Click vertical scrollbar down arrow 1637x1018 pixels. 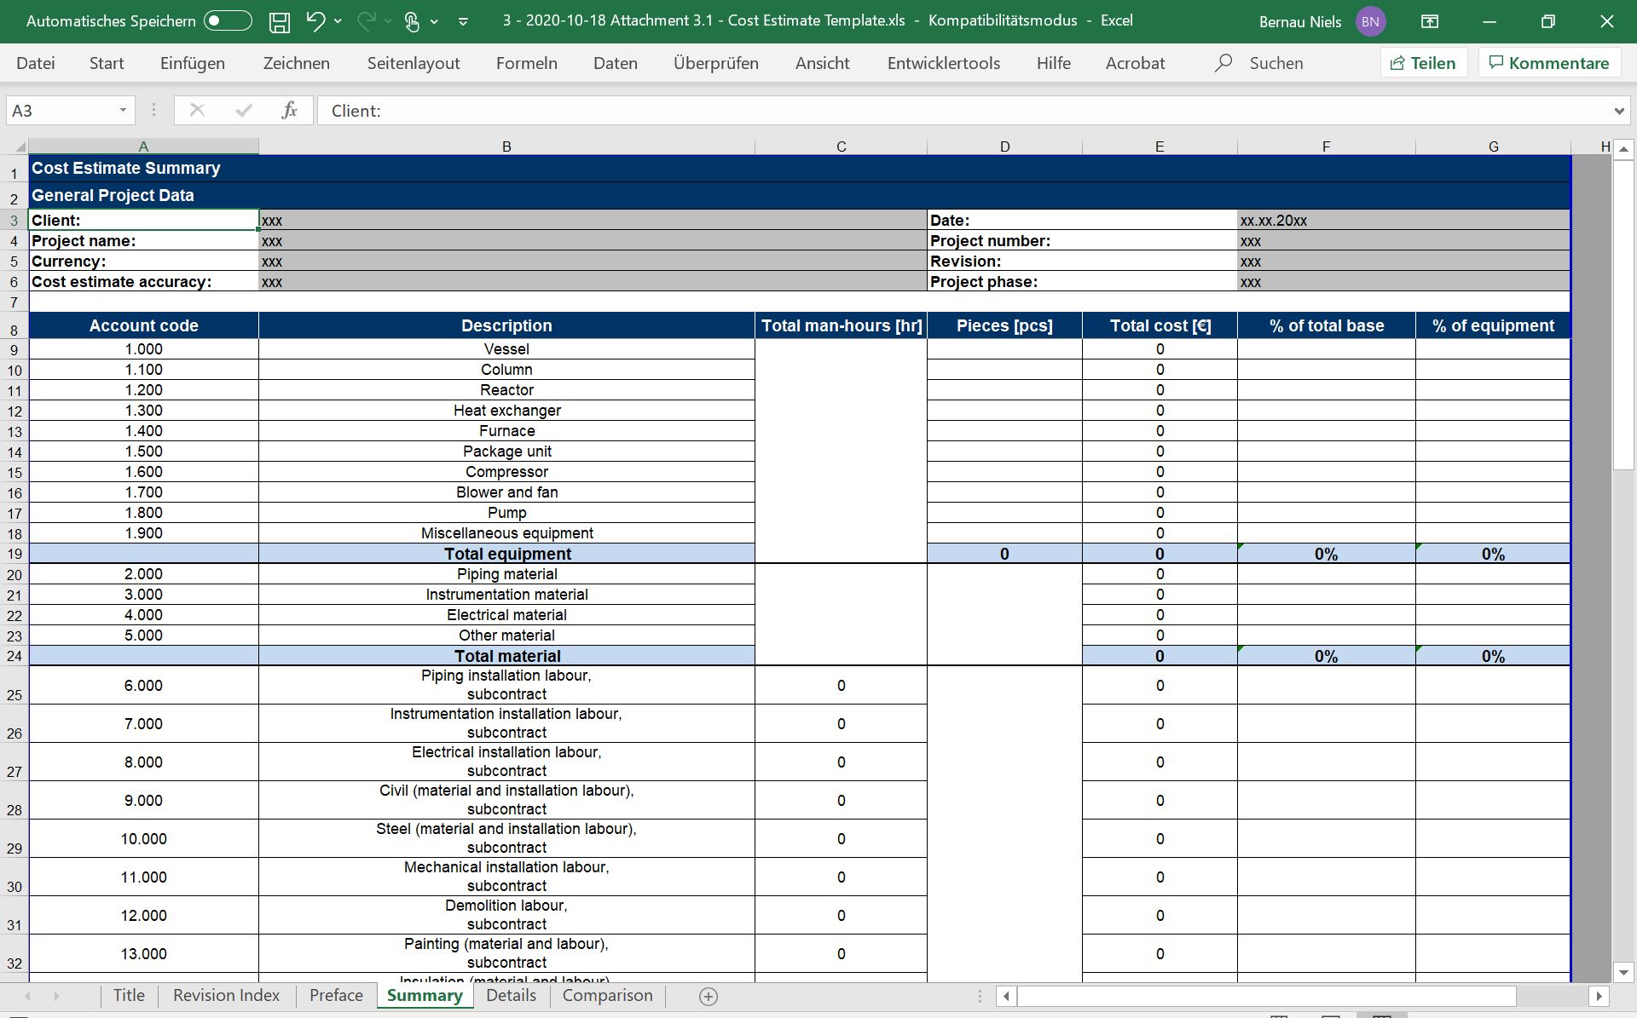[x=1623, y=972]
